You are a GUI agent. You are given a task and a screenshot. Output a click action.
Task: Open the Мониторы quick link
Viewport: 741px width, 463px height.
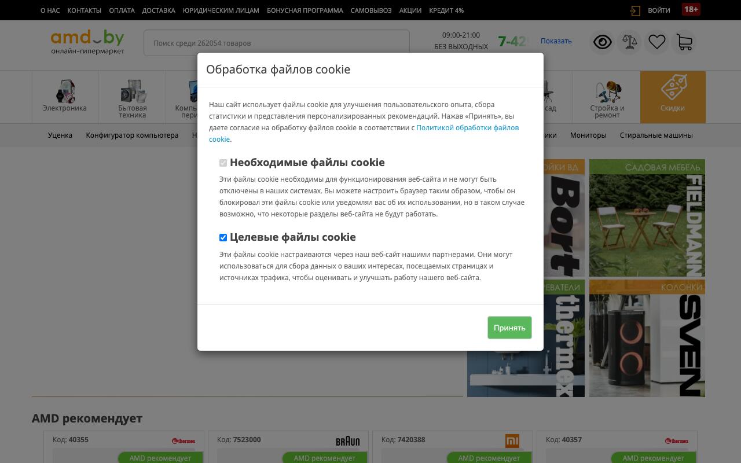[x=588, y=135]
